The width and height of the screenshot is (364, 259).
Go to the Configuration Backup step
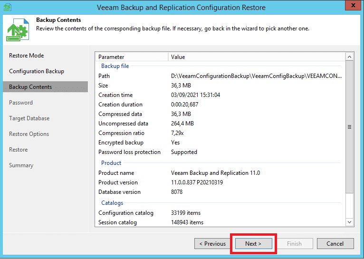coord(37,71)
